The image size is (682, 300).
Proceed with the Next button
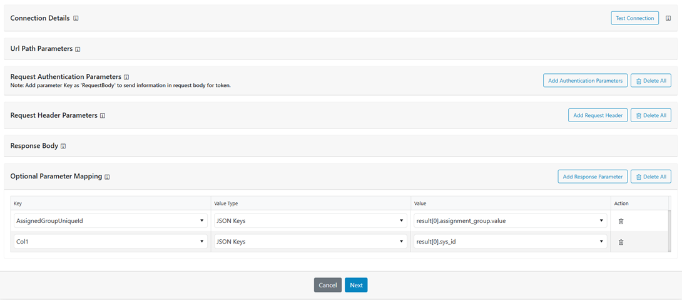point(356,285)
